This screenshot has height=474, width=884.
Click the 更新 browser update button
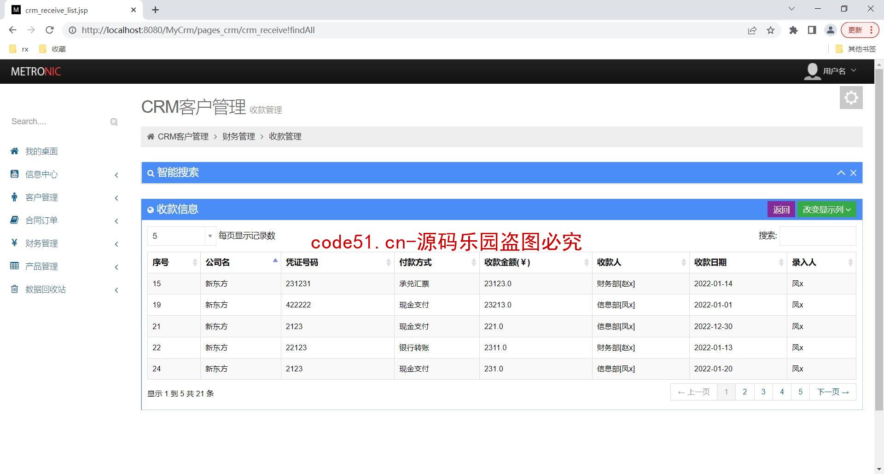[860, 30]
